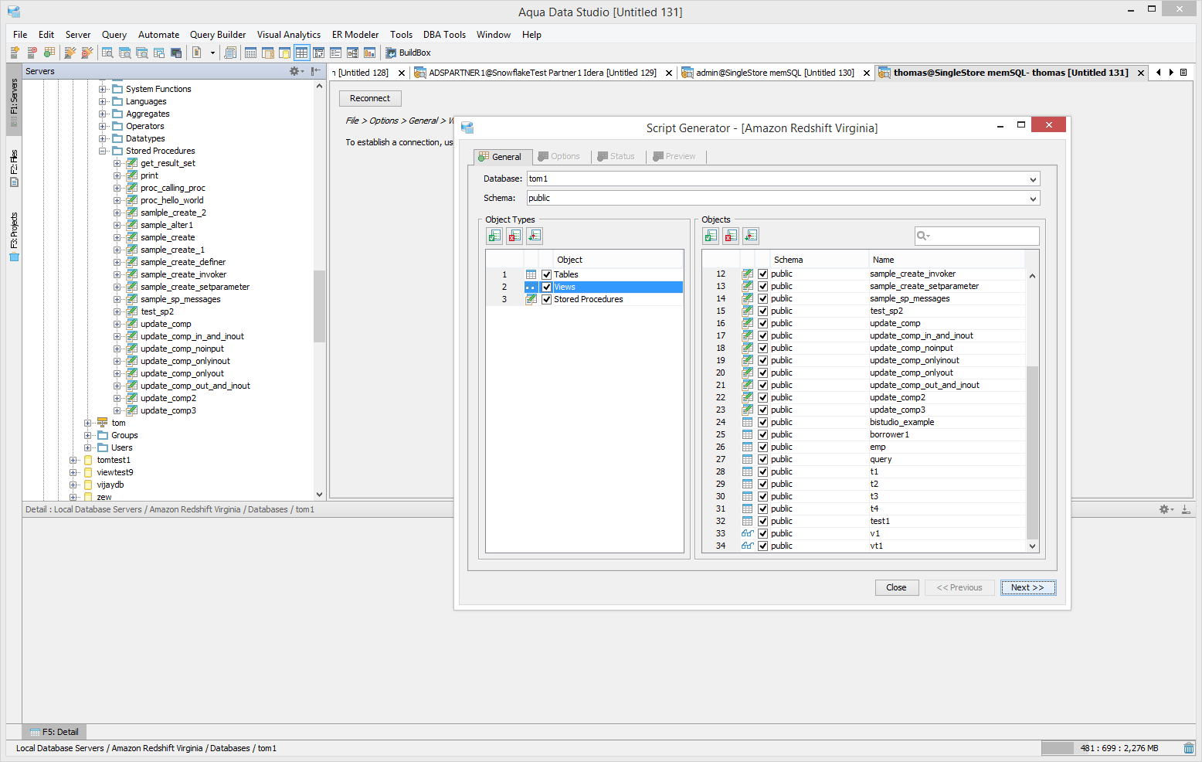Click the Next >> button
The width and height of the screenshot is (1202, 762).
coord(1027,587)
